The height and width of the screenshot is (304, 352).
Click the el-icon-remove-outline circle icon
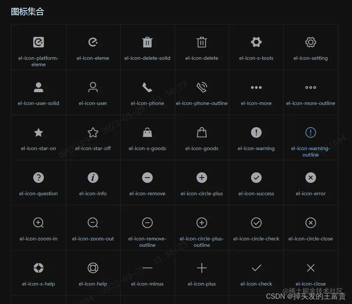147,223
